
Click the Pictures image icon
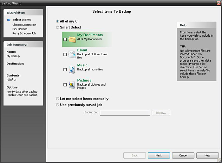pos(72,85)
